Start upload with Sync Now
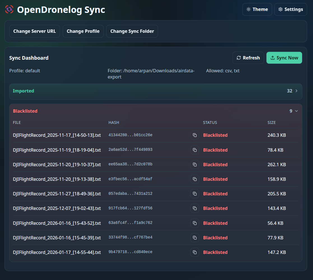 (x=284, y=58)
